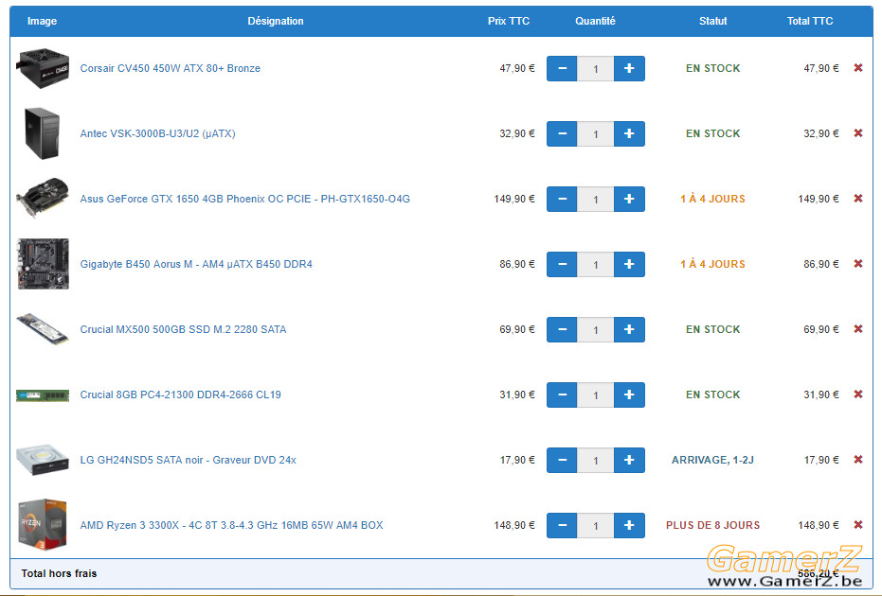Click the Total hors frais label
Image resolution: width=882 pixels, height=596 pixels.
click(x=59, y=573)
